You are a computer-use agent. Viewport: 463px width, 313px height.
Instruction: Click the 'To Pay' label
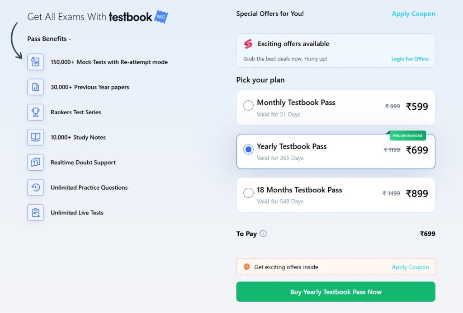pos(246,234)
